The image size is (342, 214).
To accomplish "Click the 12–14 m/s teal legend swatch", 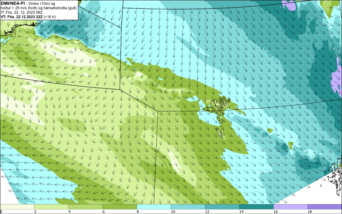I will pyautogui.click(x=222, y=207).
